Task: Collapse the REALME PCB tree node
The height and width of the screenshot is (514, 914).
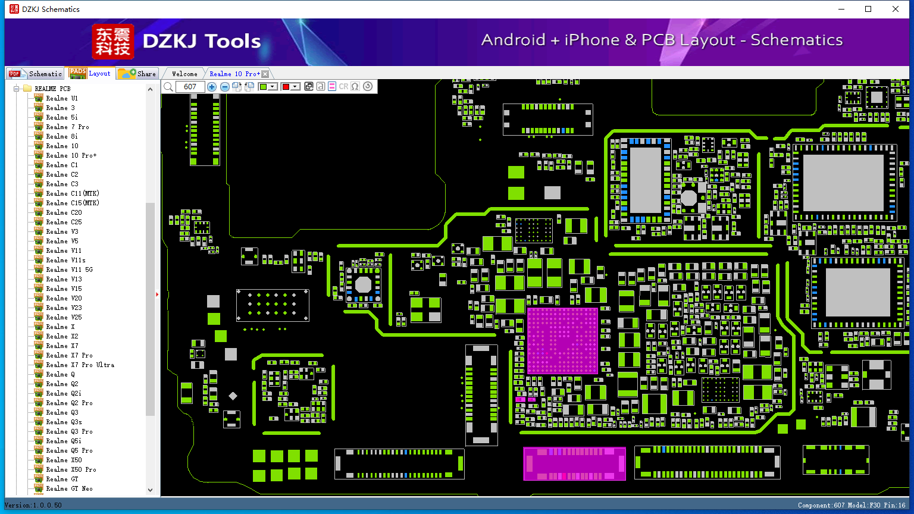Action: click(17, 89)
